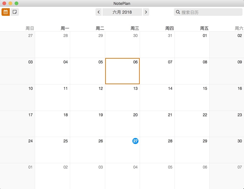Choose June 20 day cell

click(122, 124)
